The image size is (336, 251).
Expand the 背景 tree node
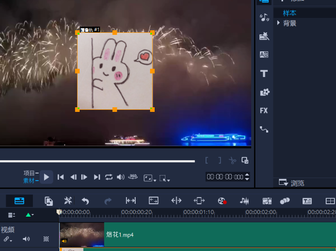click(278, 23)
